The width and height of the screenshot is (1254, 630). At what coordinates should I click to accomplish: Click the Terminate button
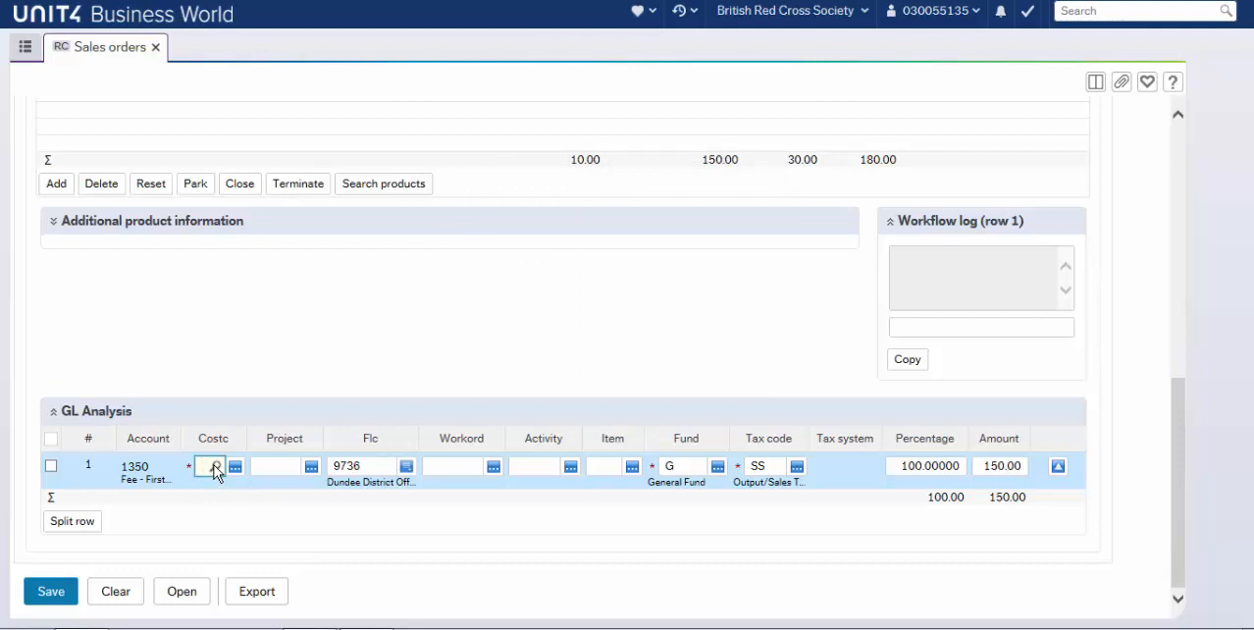[298, 184]
